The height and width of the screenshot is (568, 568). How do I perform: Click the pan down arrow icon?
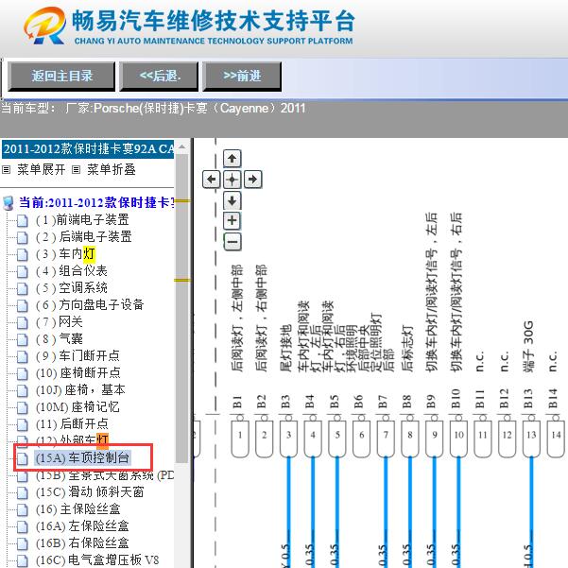pos(232,200)
